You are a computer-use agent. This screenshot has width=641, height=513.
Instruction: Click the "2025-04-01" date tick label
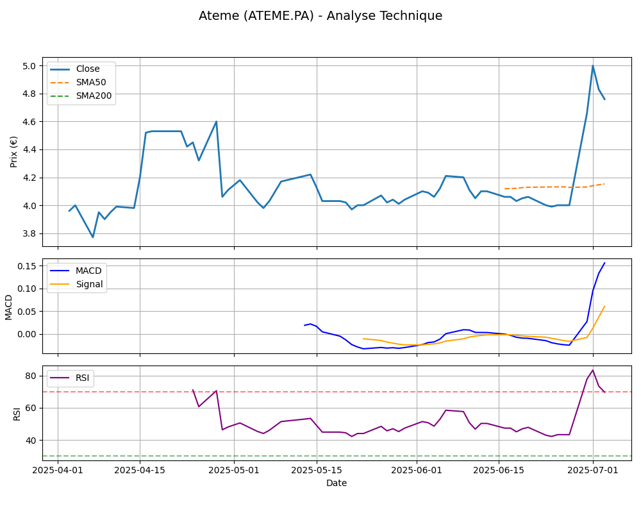58,470
